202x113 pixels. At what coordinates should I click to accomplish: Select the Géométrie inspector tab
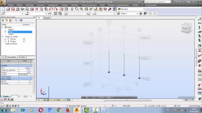tap(12, 57)
